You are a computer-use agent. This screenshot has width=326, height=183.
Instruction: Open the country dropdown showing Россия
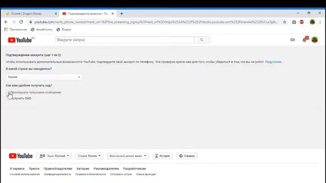[x=44, y=77]
